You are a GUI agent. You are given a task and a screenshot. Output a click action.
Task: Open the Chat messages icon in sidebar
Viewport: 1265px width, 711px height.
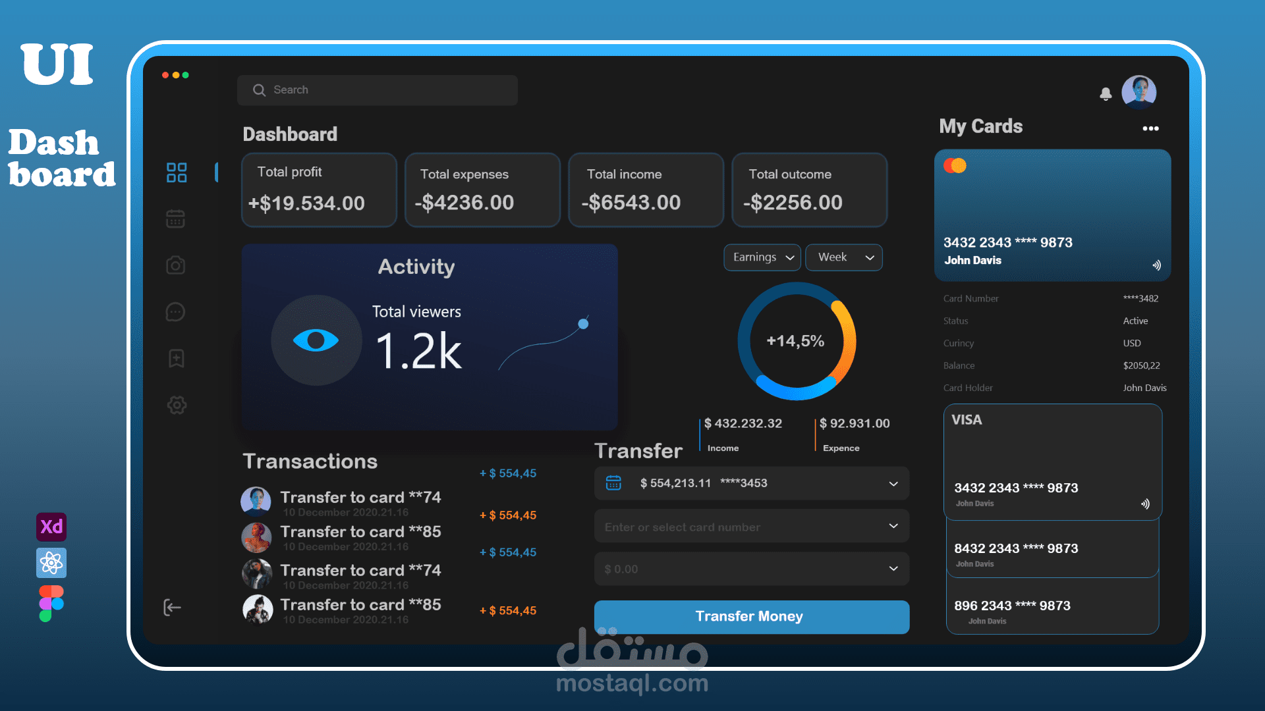point(175,312)
